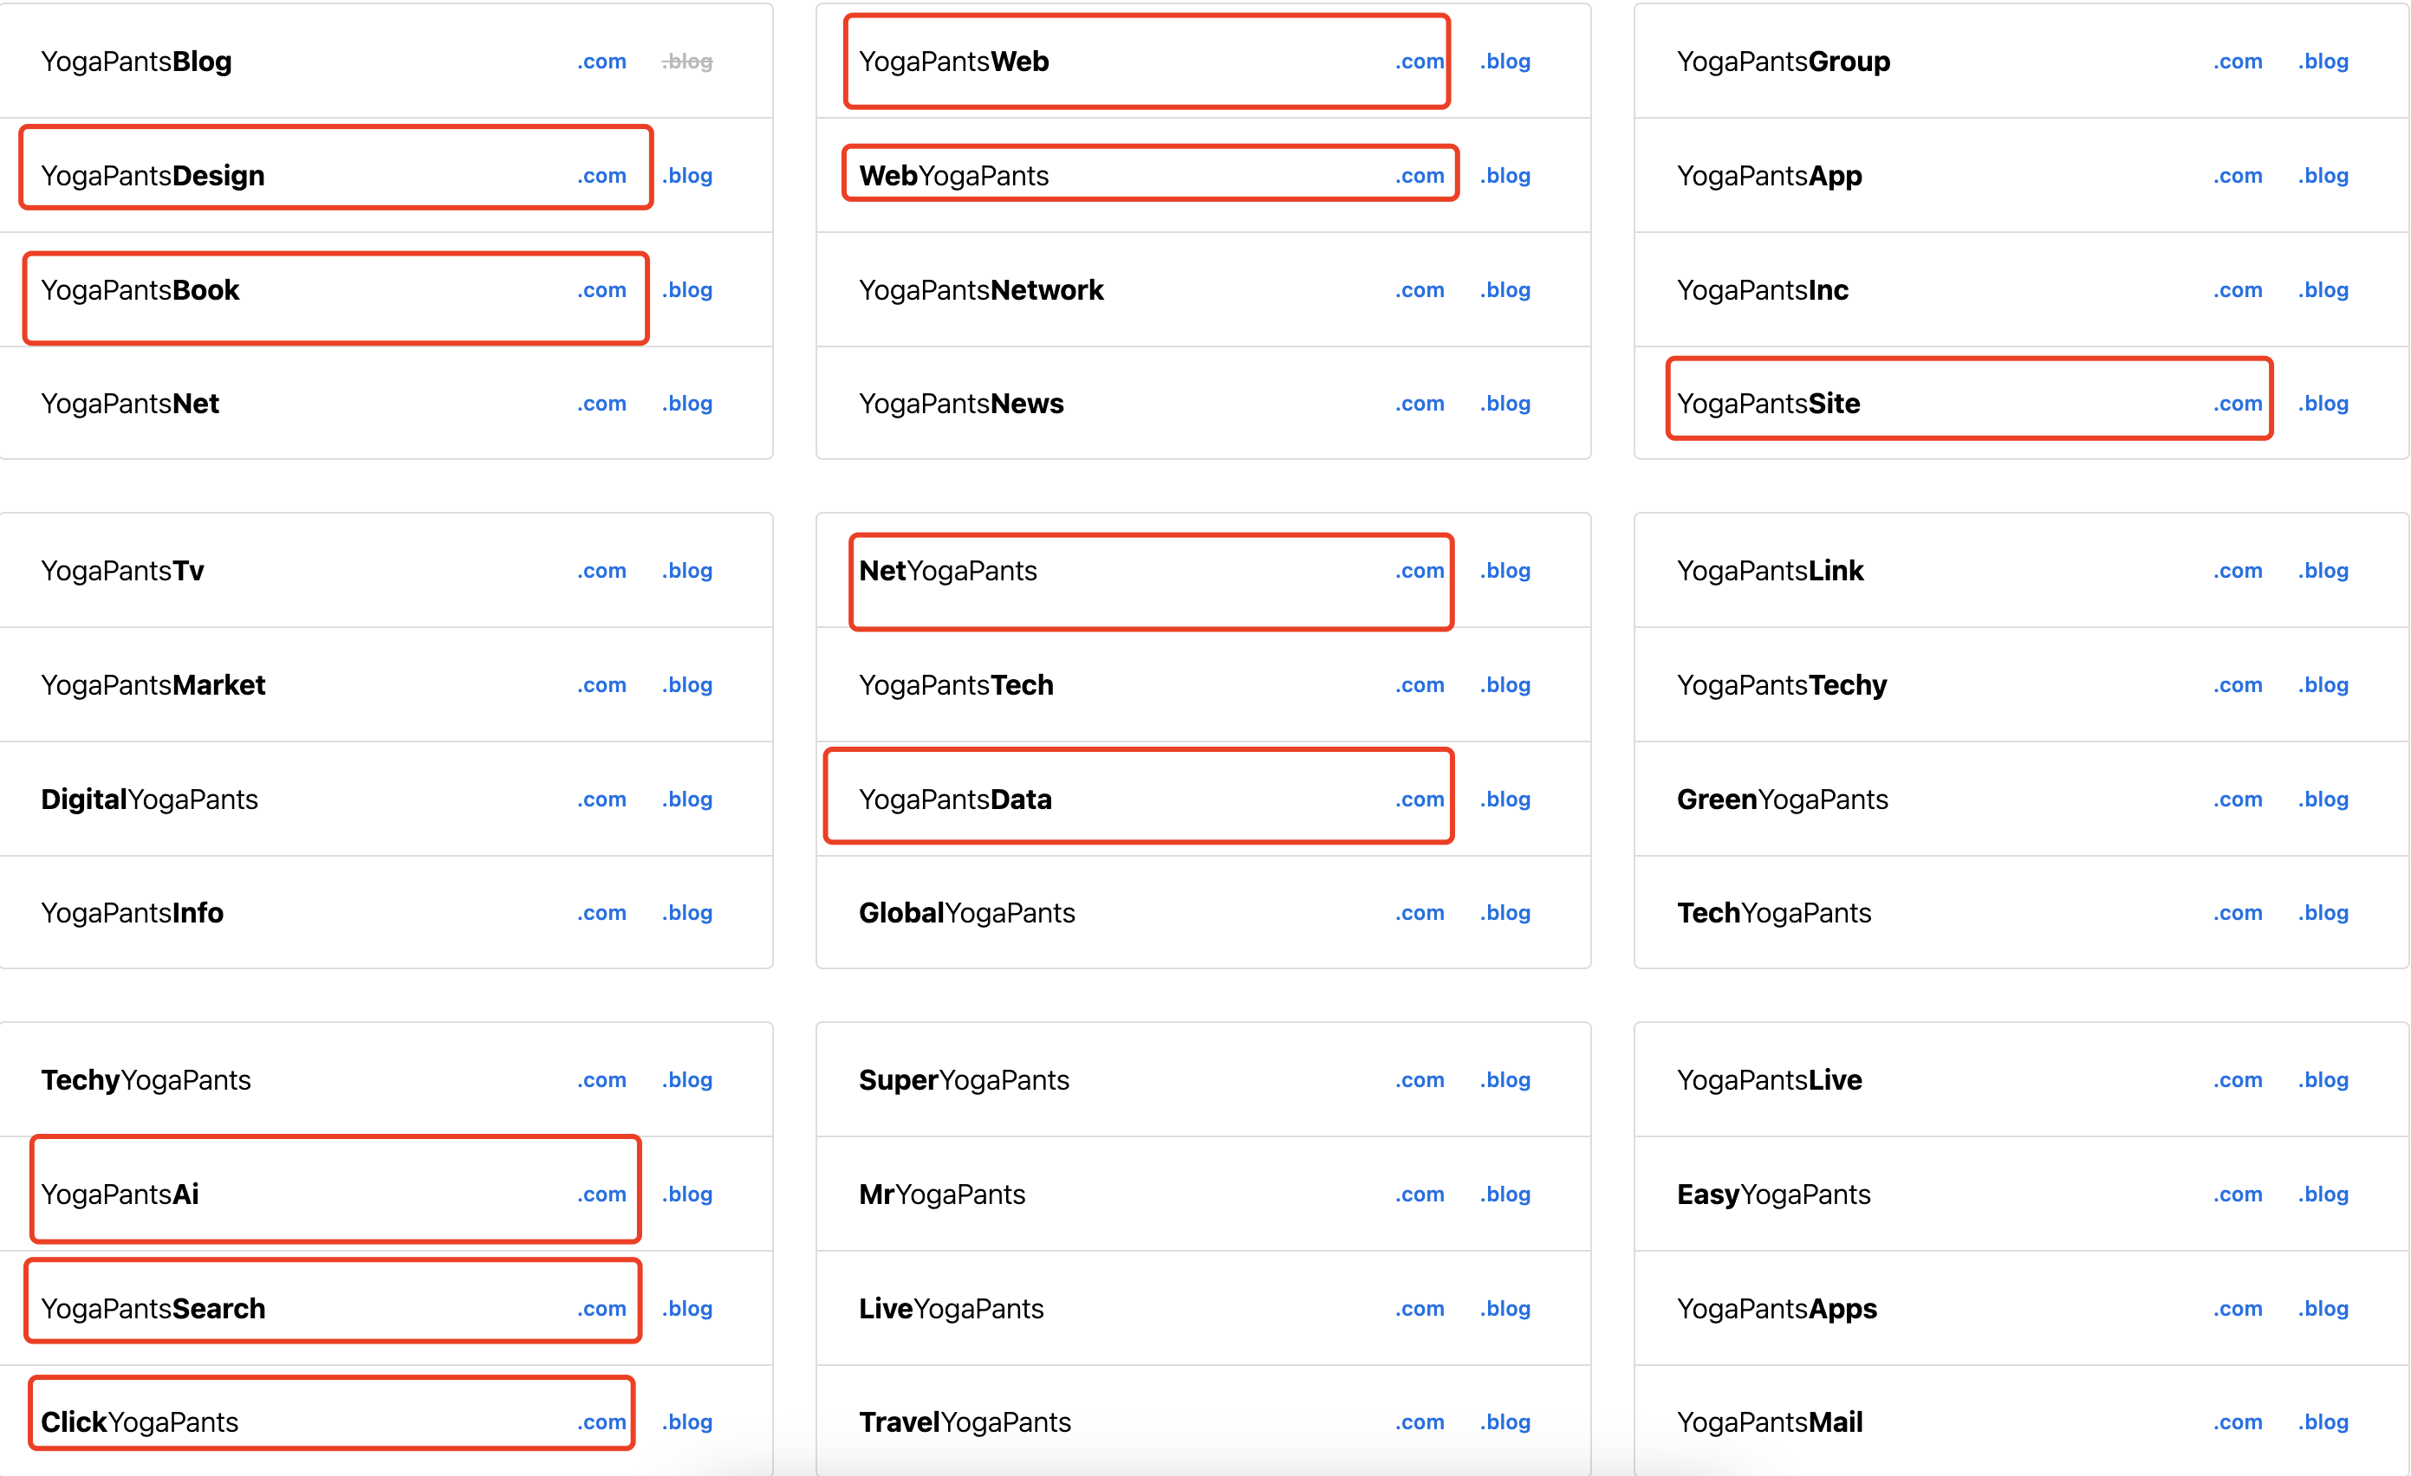Select .blog next to GreenYogaPants
Image resolution: width=2411 pixels, height=1476 pixels.
coord(2324,799)
